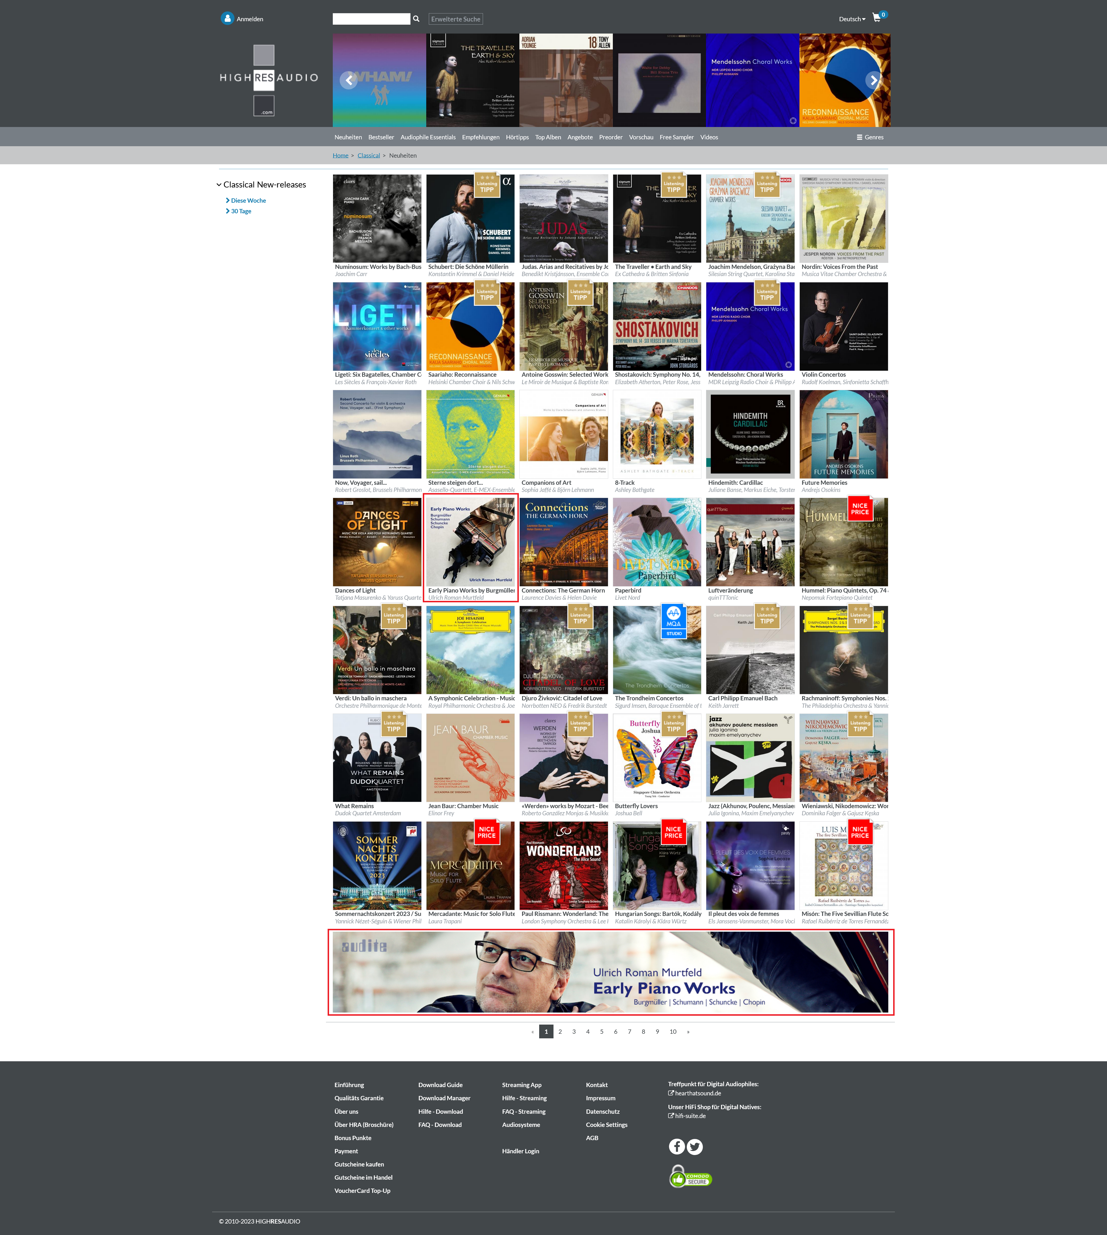1107x1235 pixels.
Task: Open the Shostakovich Symphony No. 14 album cover
Action: tap(657, 326)
